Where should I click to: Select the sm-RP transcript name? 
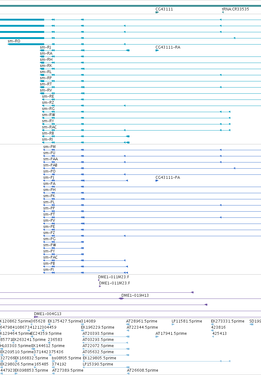[46, 78]
